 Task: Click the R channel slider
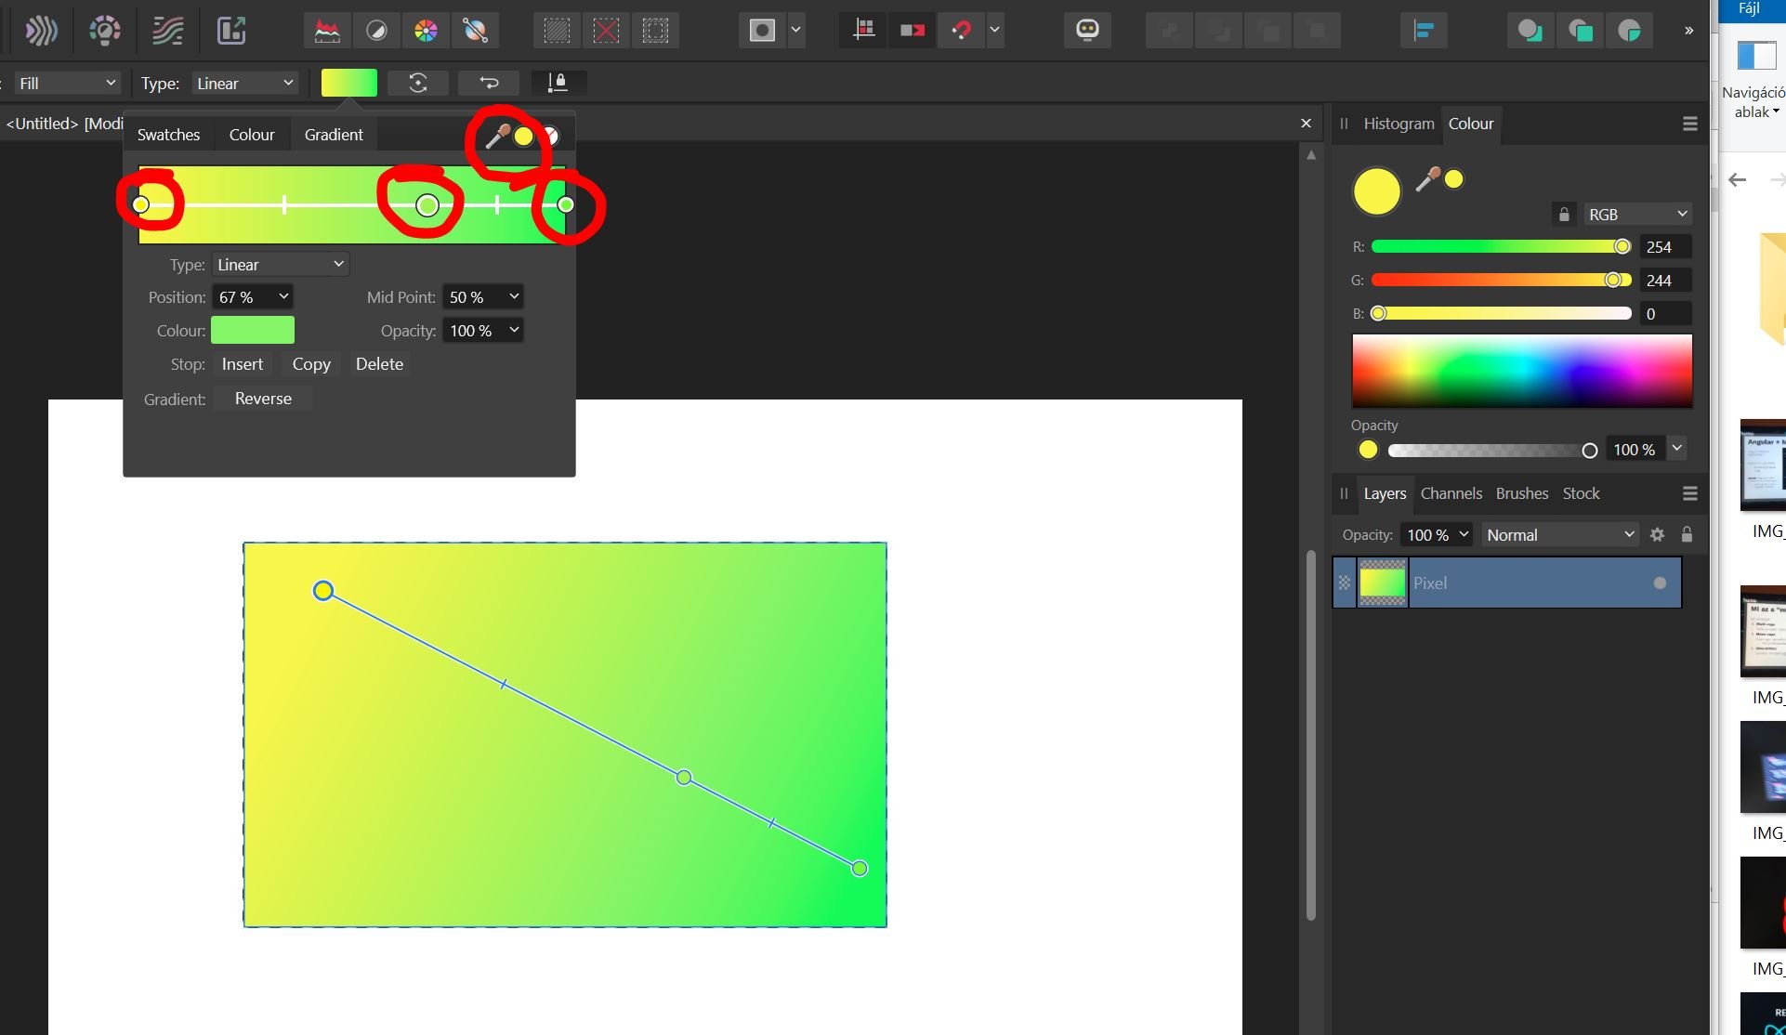tap(1501, 247)
